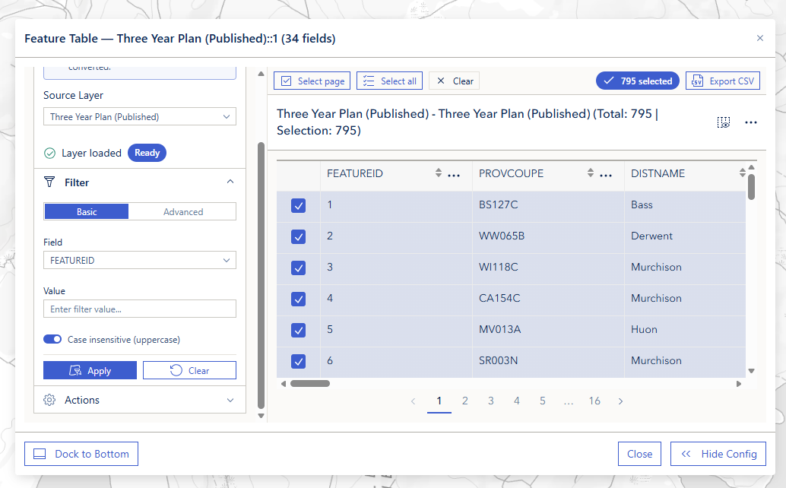Switch to the Advanced filter tab

coord(183,211)
